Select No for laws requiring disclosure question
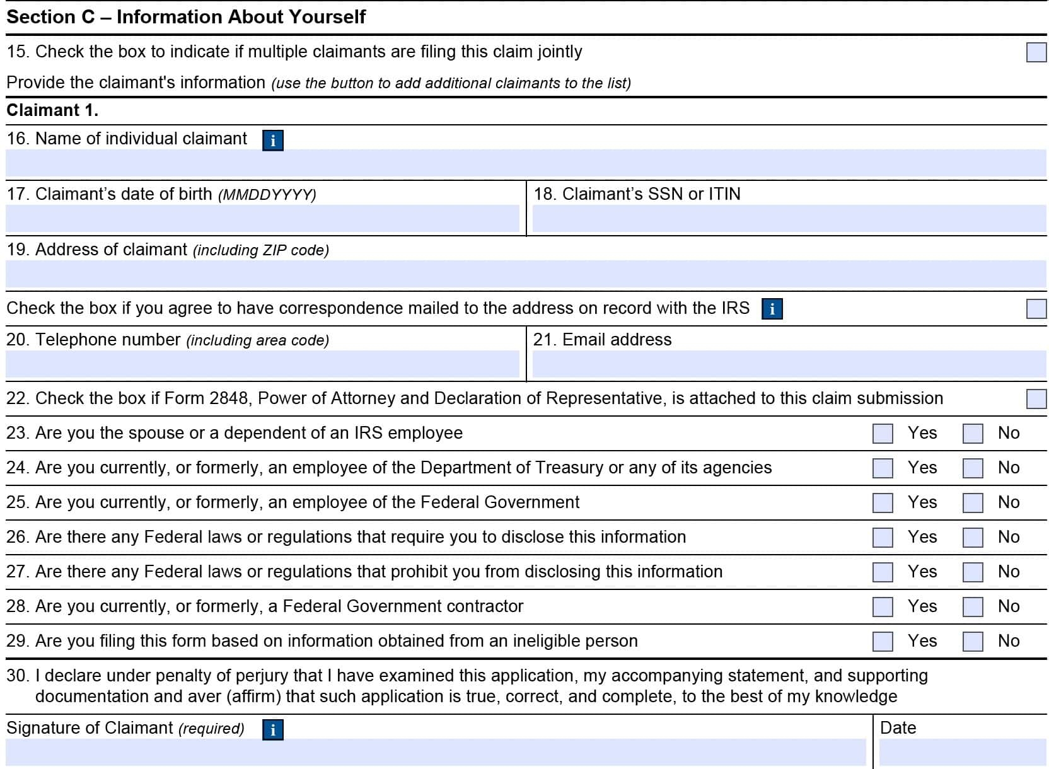This screenshot has height=769, width=1049. (973, 537)
